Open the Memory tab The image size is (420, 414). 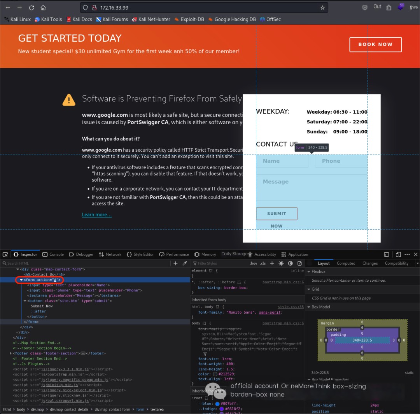click(x=205, y=254)
